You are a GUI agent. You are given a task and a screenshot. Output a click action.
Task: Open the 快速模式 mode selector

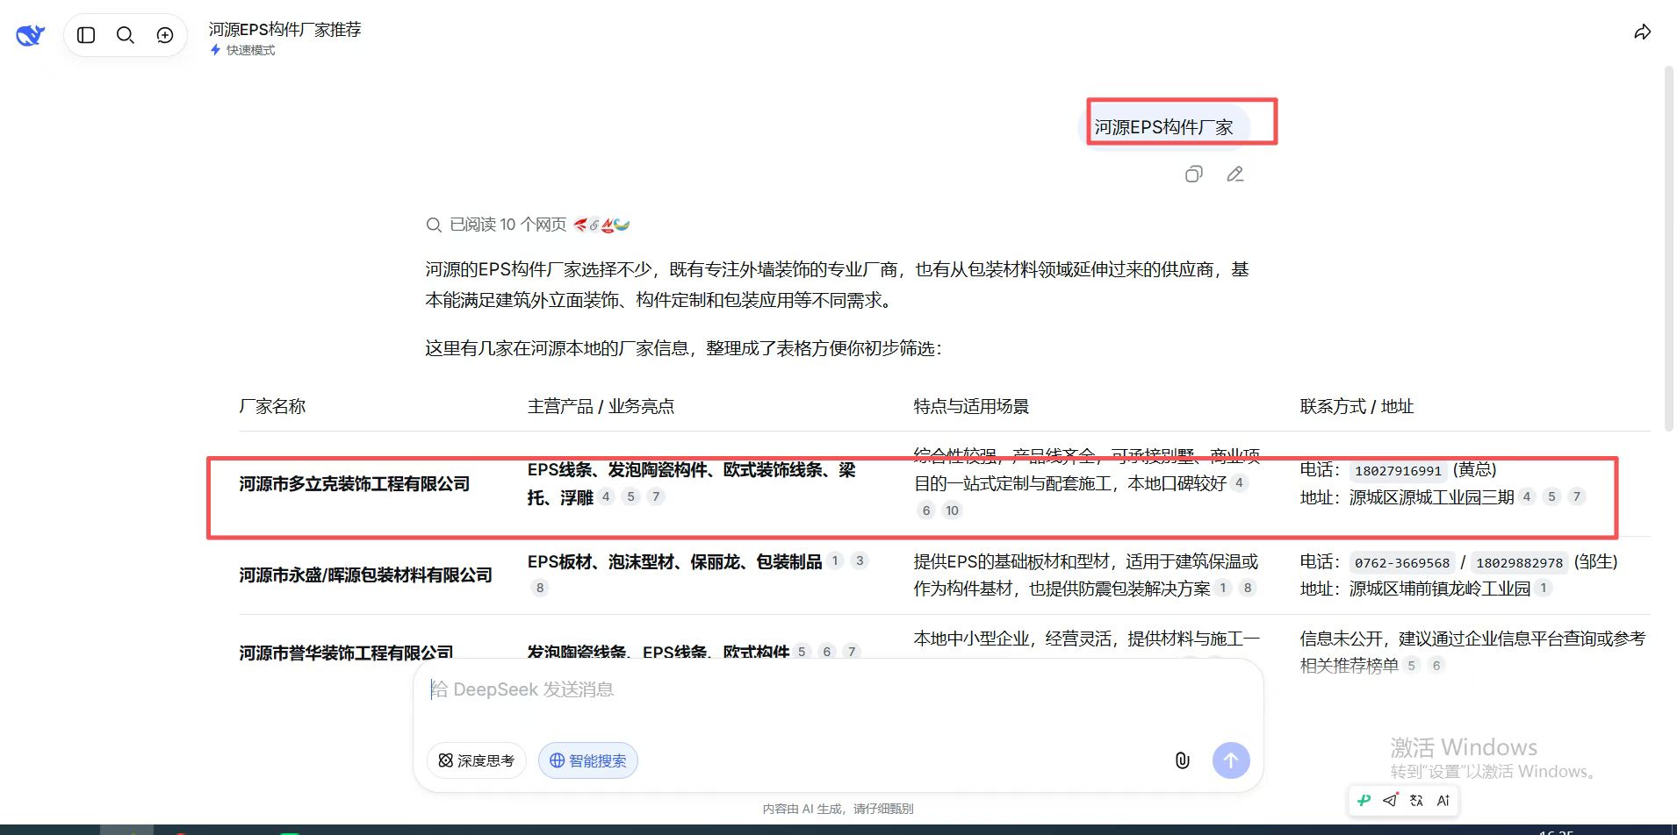(x=243, y=50)
